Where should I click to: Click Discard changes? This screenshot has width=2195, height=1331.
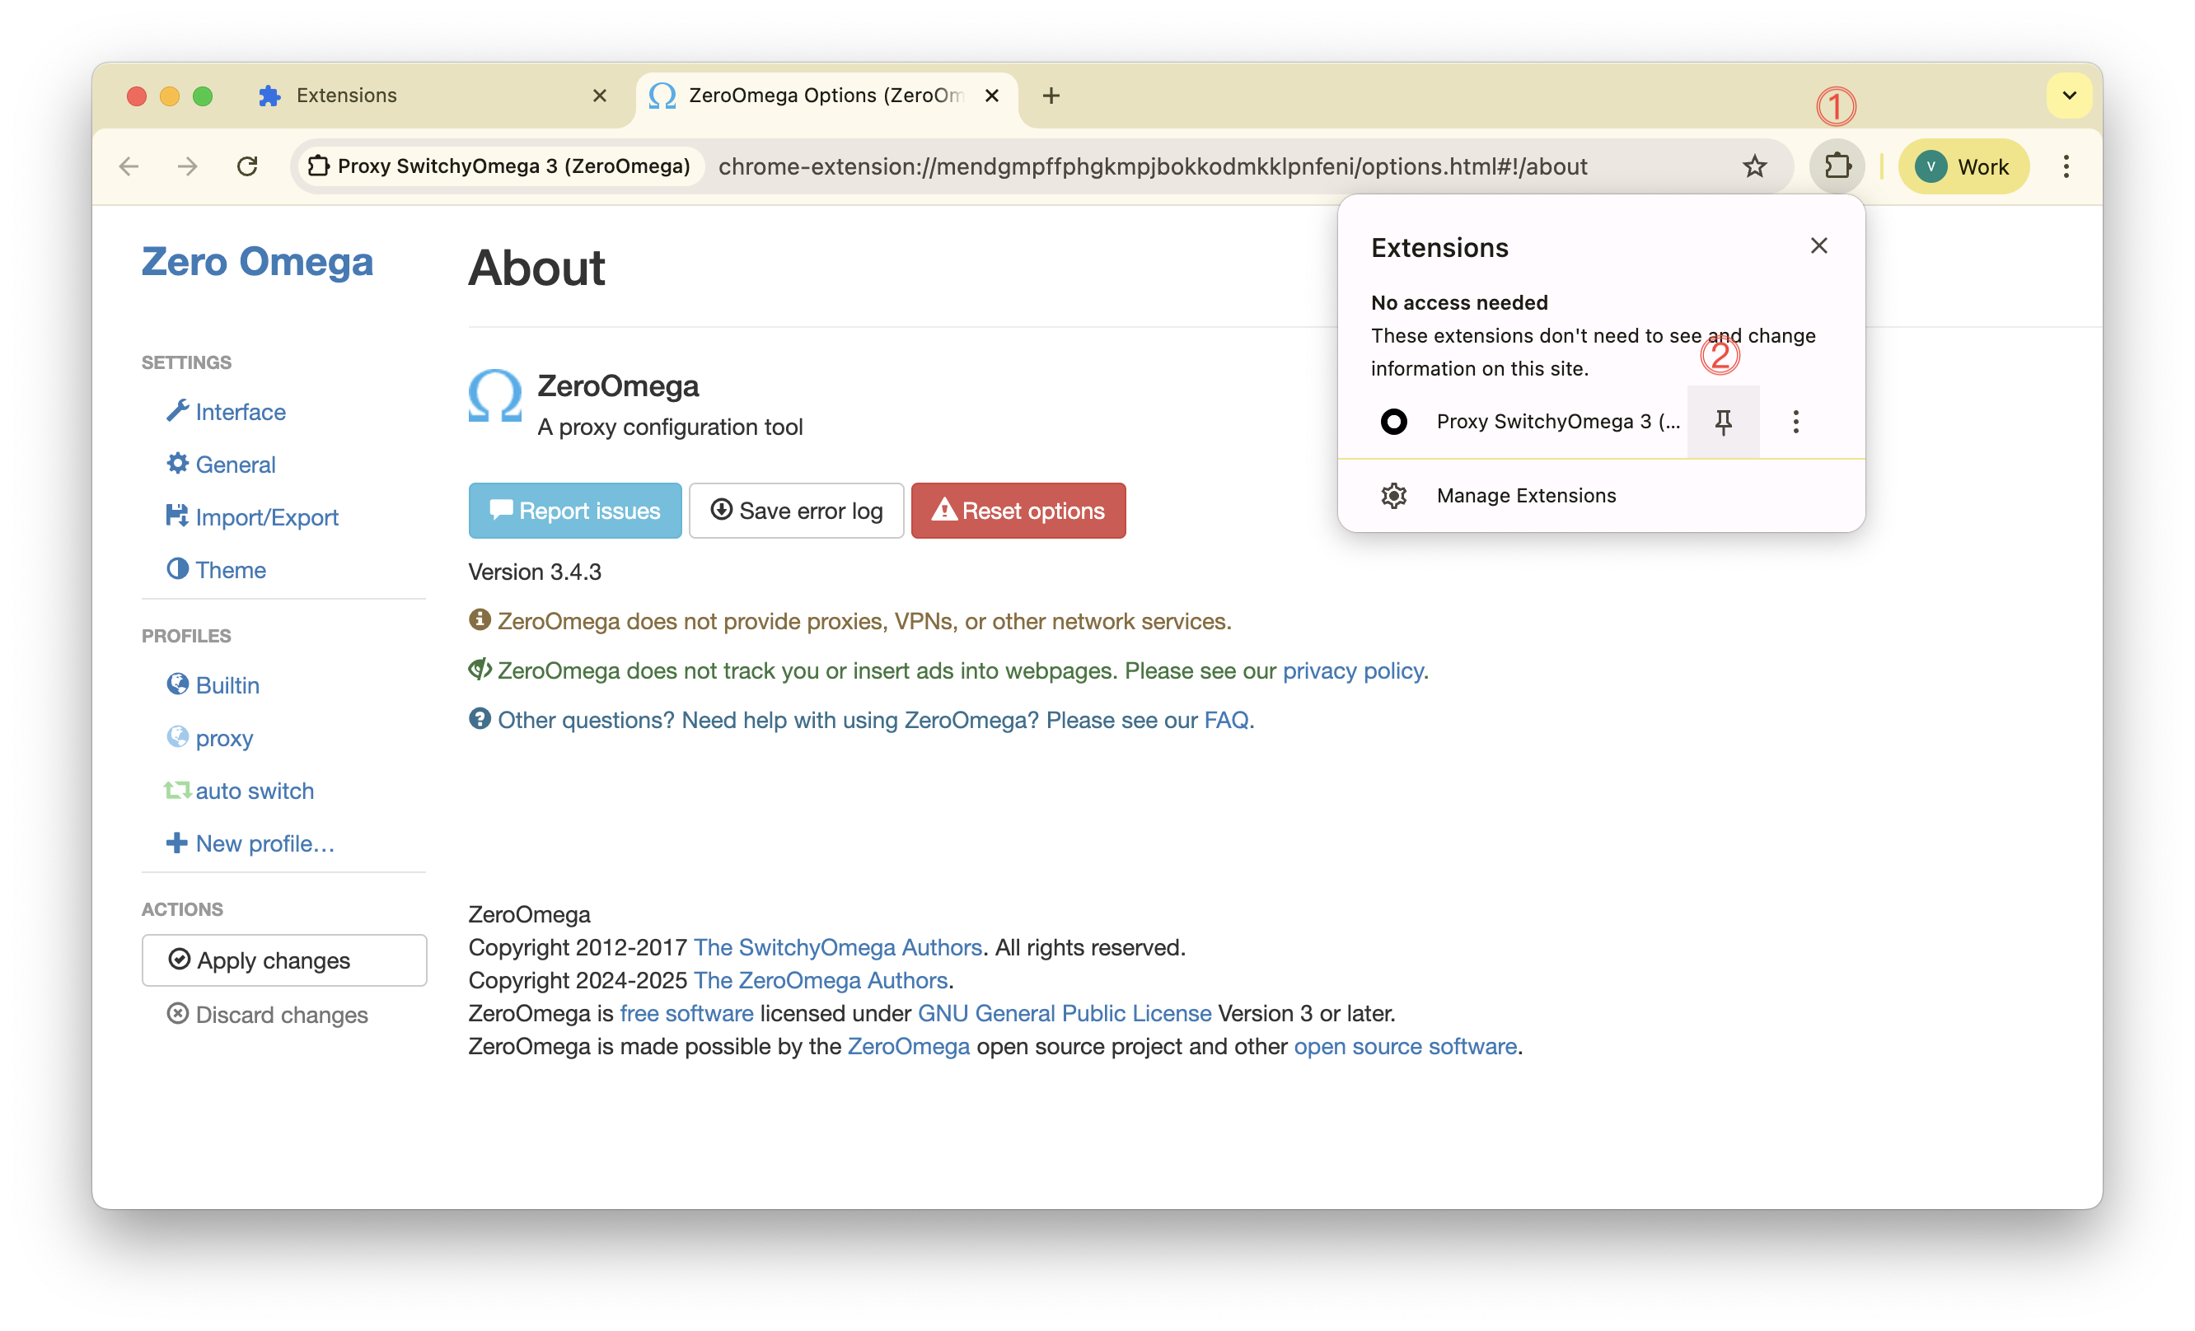pyautogui.click(x=267, y=1015)
